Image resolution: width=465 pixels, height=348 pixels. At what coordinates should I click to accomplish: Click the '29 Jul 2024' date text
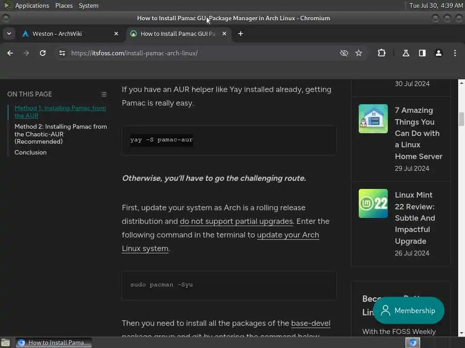(412, 169)
